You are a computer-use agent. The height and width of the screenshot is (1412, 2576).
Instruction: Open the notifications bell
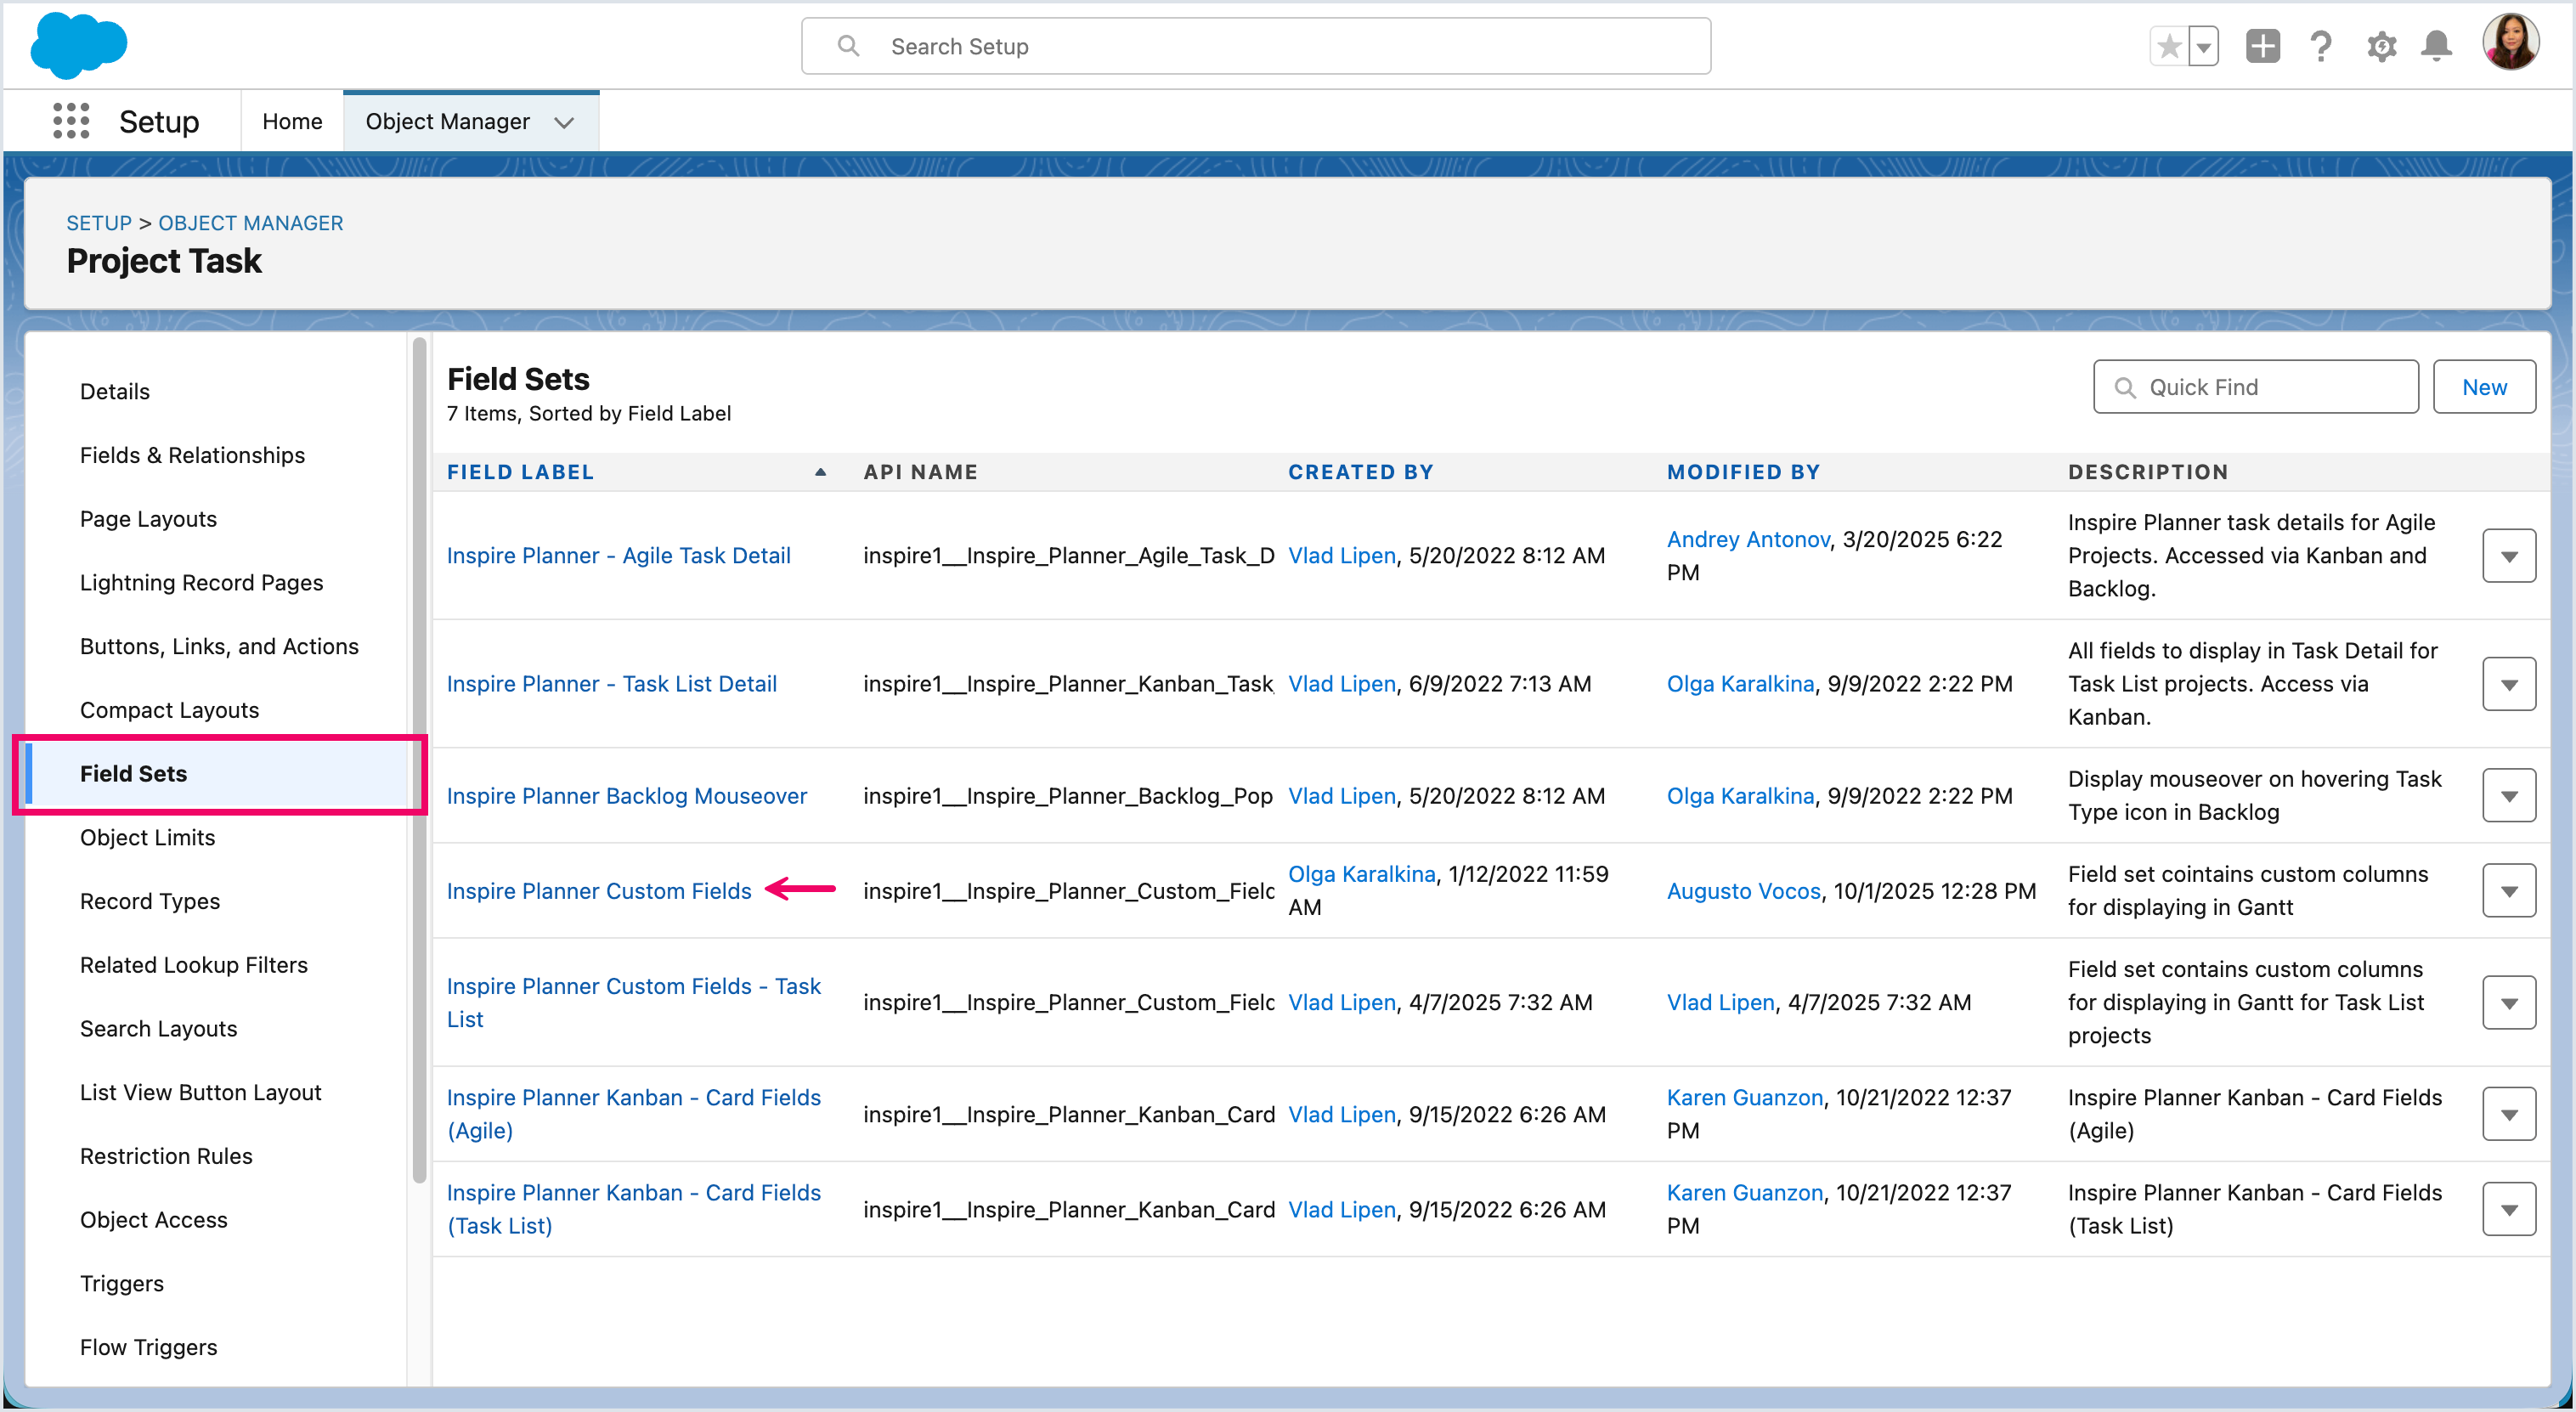coord(2436,46)
